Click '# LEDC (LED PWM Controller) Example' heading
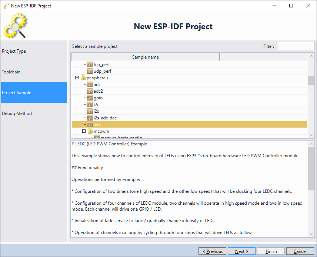Image resolution: width=317 pixels, height=257 pixels. coord(109,144)
